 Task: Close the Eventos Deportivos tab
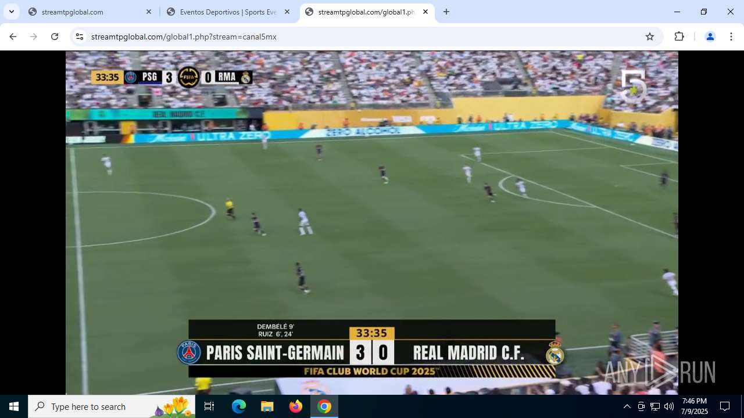[287, 12]
